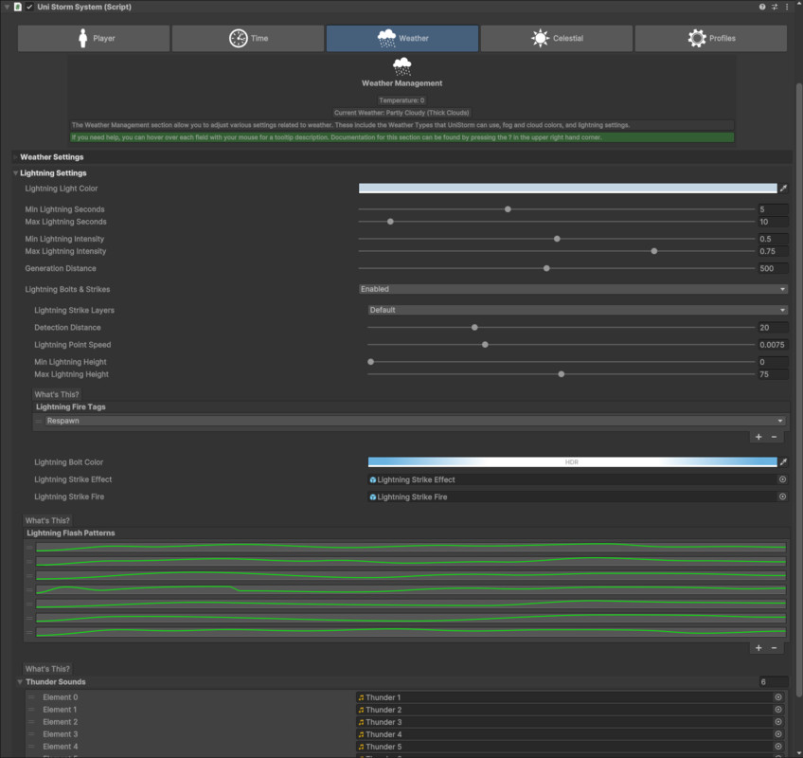Screen dimensions: 803x758
Task: Click the Max Lightning Intensity slider handle
Action: click(654, 251)
